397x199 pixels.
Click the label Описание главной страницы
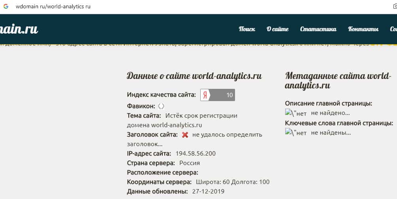coord(329,103)
